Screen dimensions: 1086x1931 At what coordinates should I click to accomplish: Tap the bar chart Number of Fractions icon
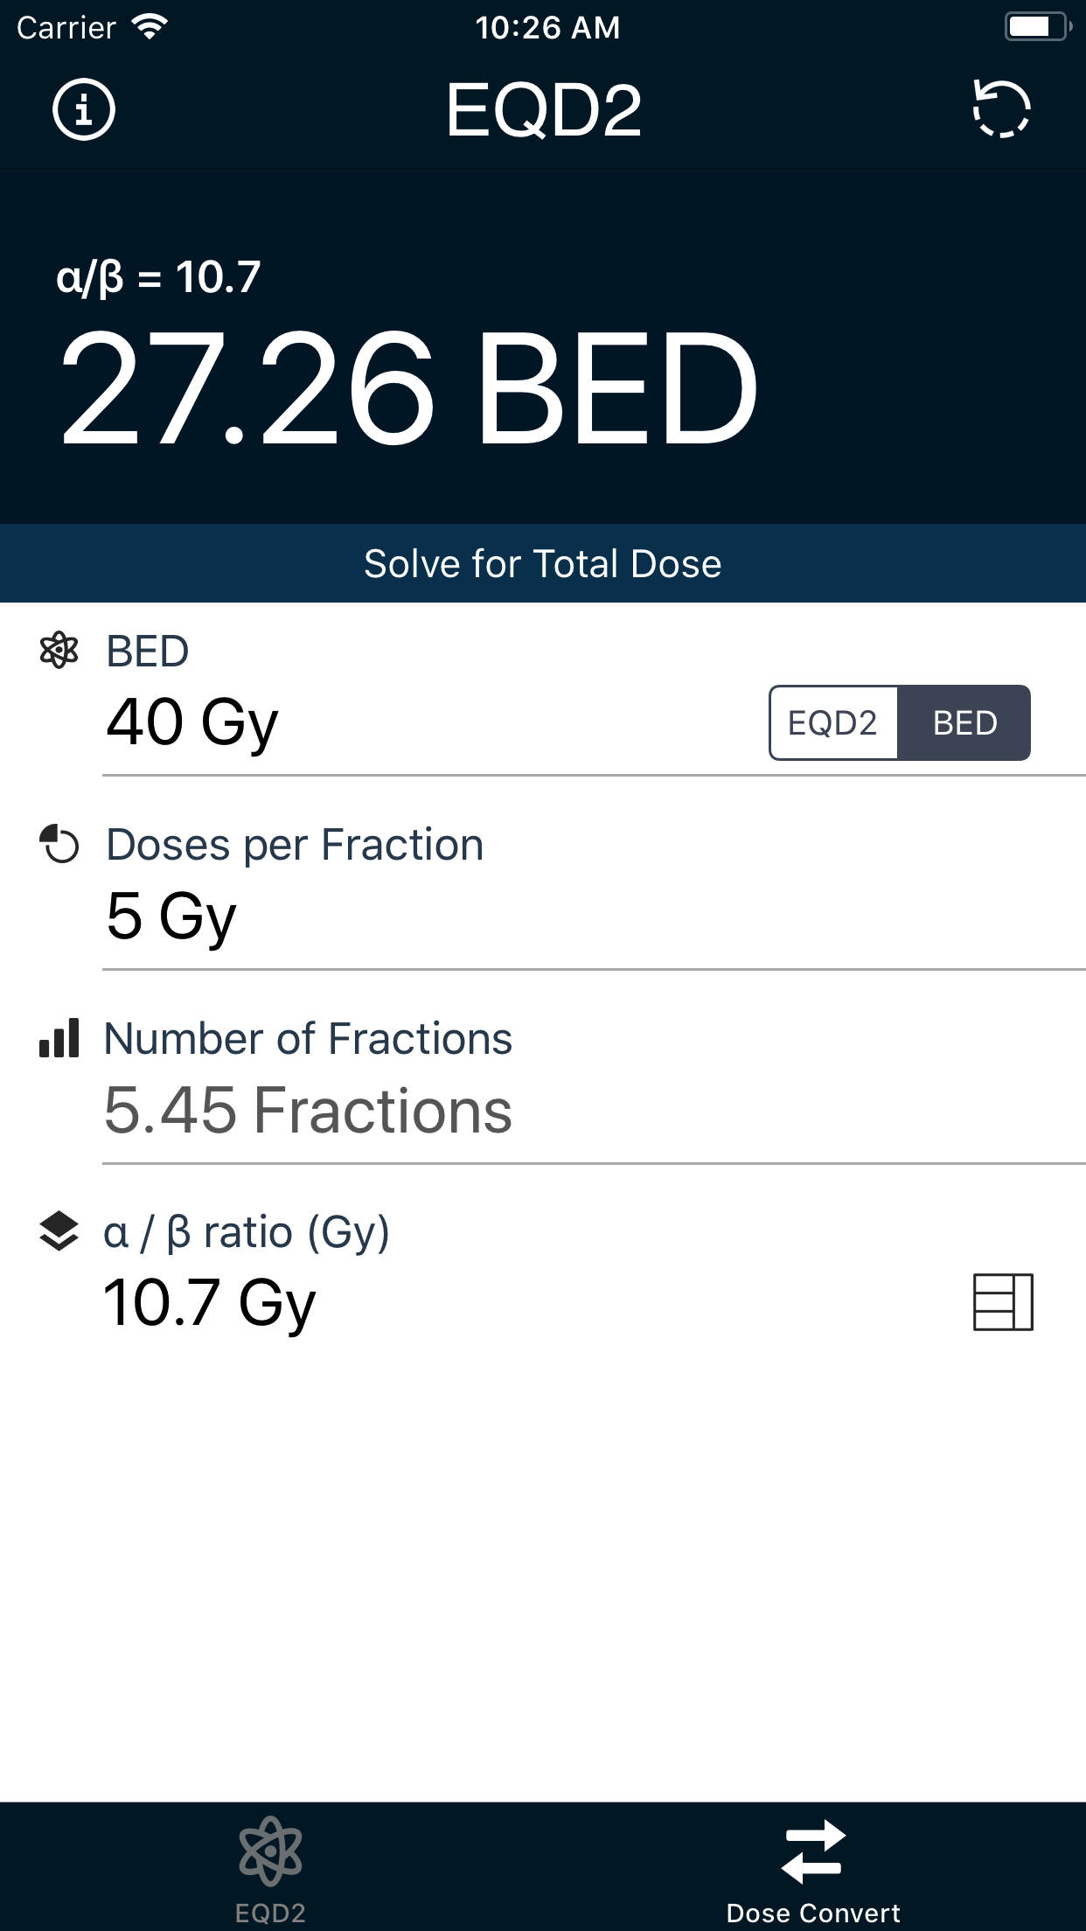(x=59, y=1038)
